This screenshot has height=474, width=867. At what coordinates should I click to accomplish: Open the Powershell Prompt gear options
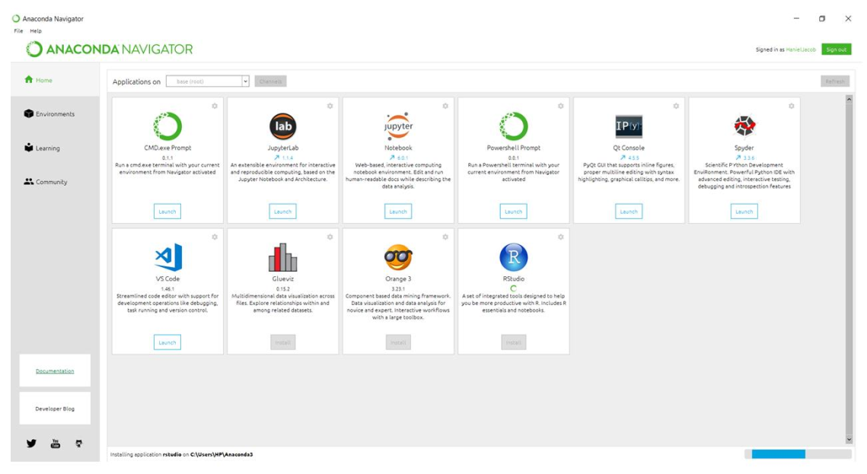561,106
